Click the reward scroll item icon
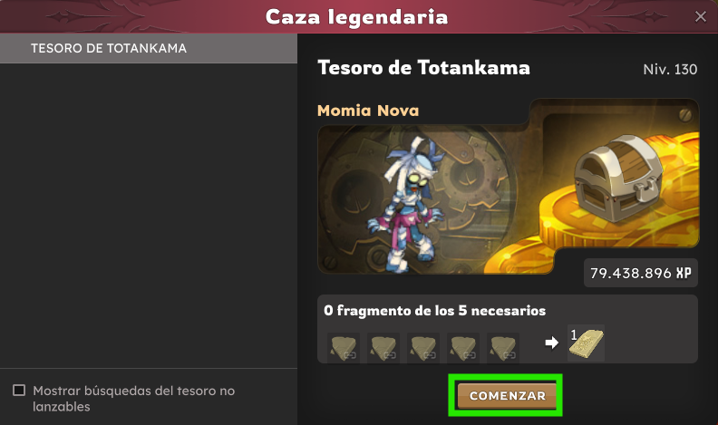Viewport: 718px width, 425px height. (587, 343)
